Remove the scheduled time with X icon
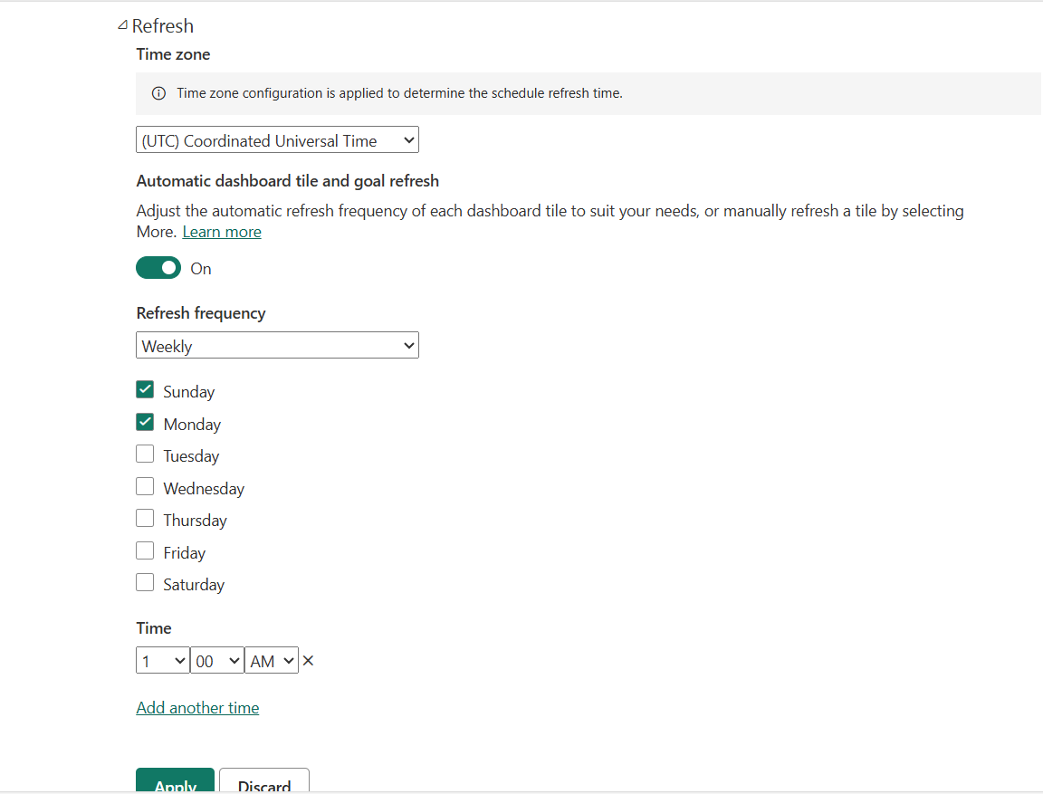Image resolution: width=1043 pixels, height=794 pixels. coord(308,661)
